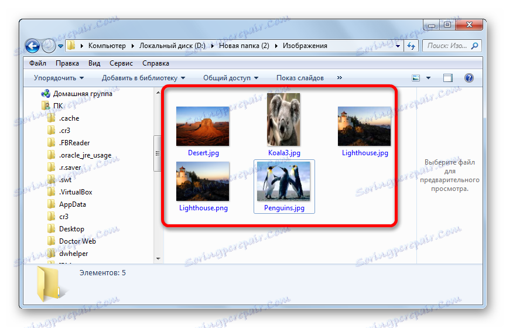
Task: Show more toolbar commands via chevron »
Action: click(x=340, y=78)
